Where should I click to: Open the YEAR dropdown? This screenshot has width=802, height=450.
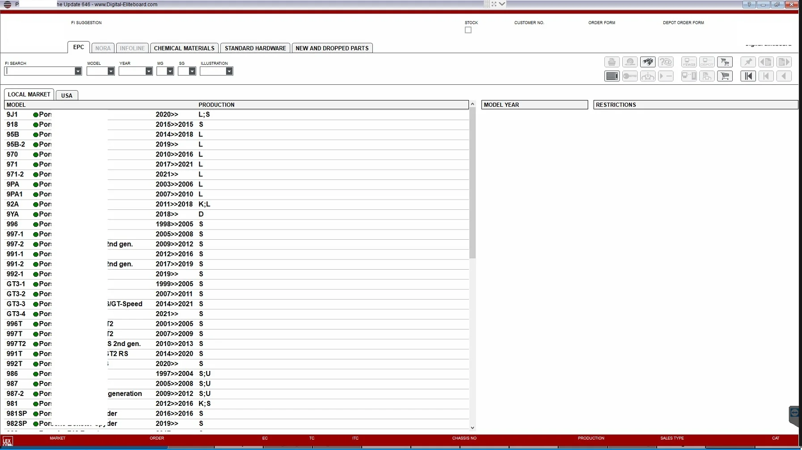[149, 71]
